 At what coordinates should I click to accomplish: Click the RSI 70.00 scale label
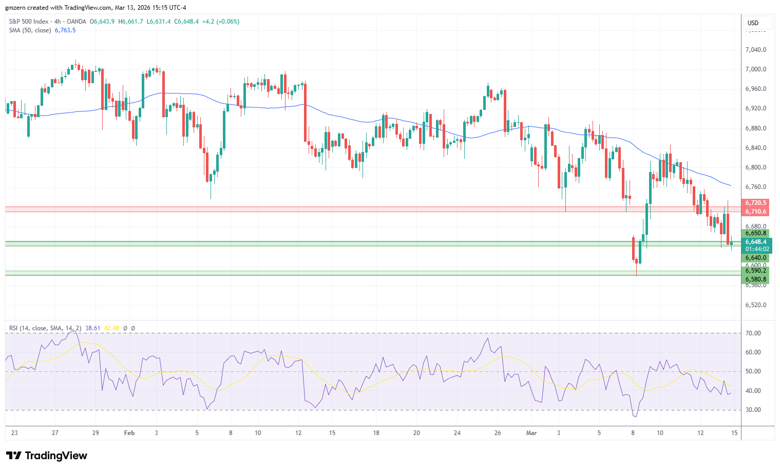[x=753, y=333]
